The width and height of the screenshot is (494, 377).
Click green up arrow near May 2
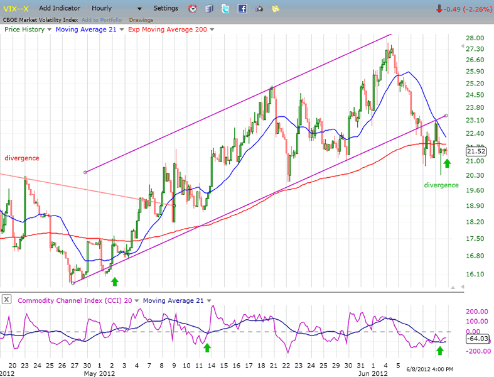[x=114, y=281]
